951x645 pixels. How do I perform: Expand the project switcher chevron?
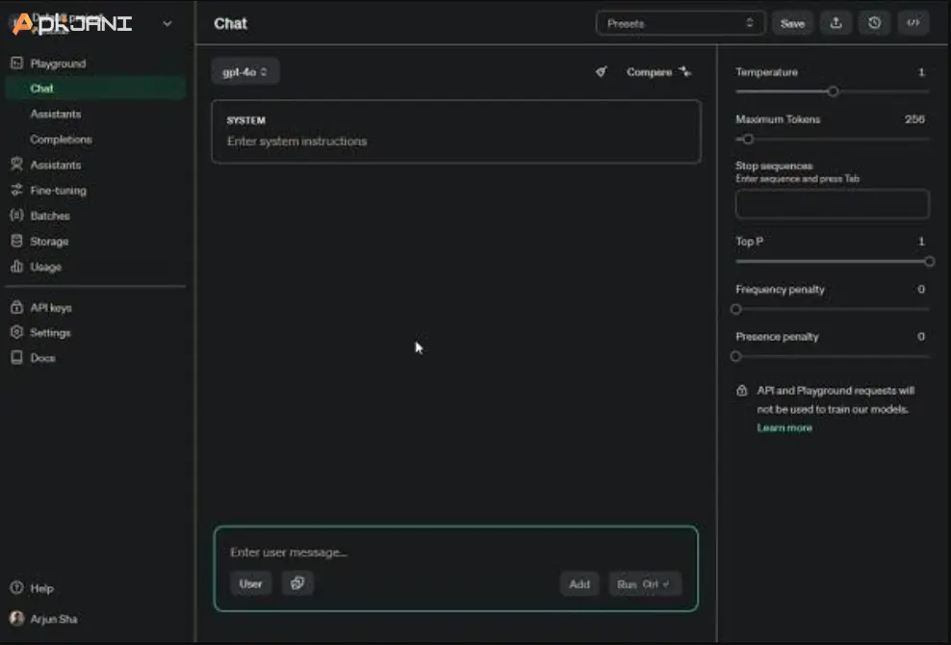[167, 23]
